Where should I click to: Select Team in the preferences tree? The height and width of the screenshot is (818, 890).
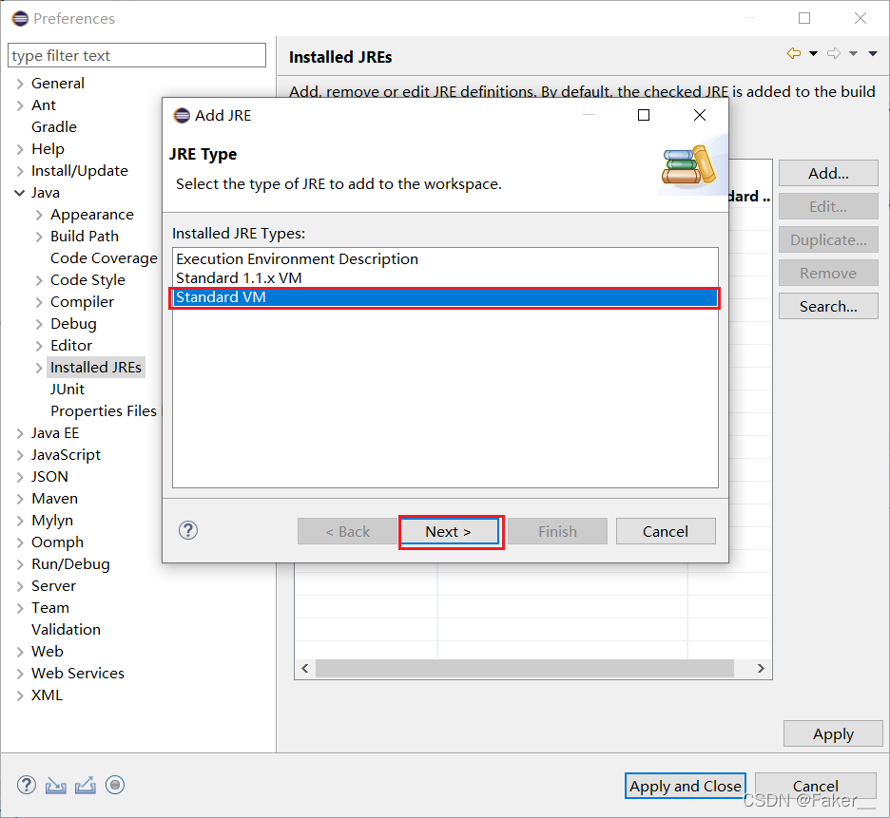(50, 607)
